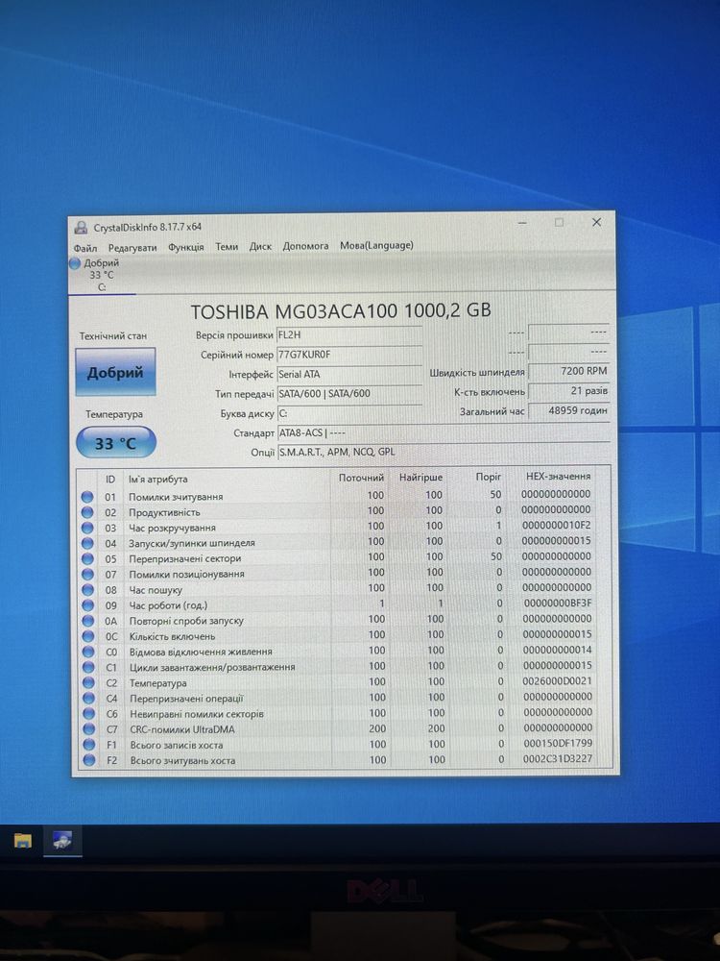
Task: Click the Опції field S.M.A.R.T., APM, NCQ, GPL
Action: click(444, 453)
